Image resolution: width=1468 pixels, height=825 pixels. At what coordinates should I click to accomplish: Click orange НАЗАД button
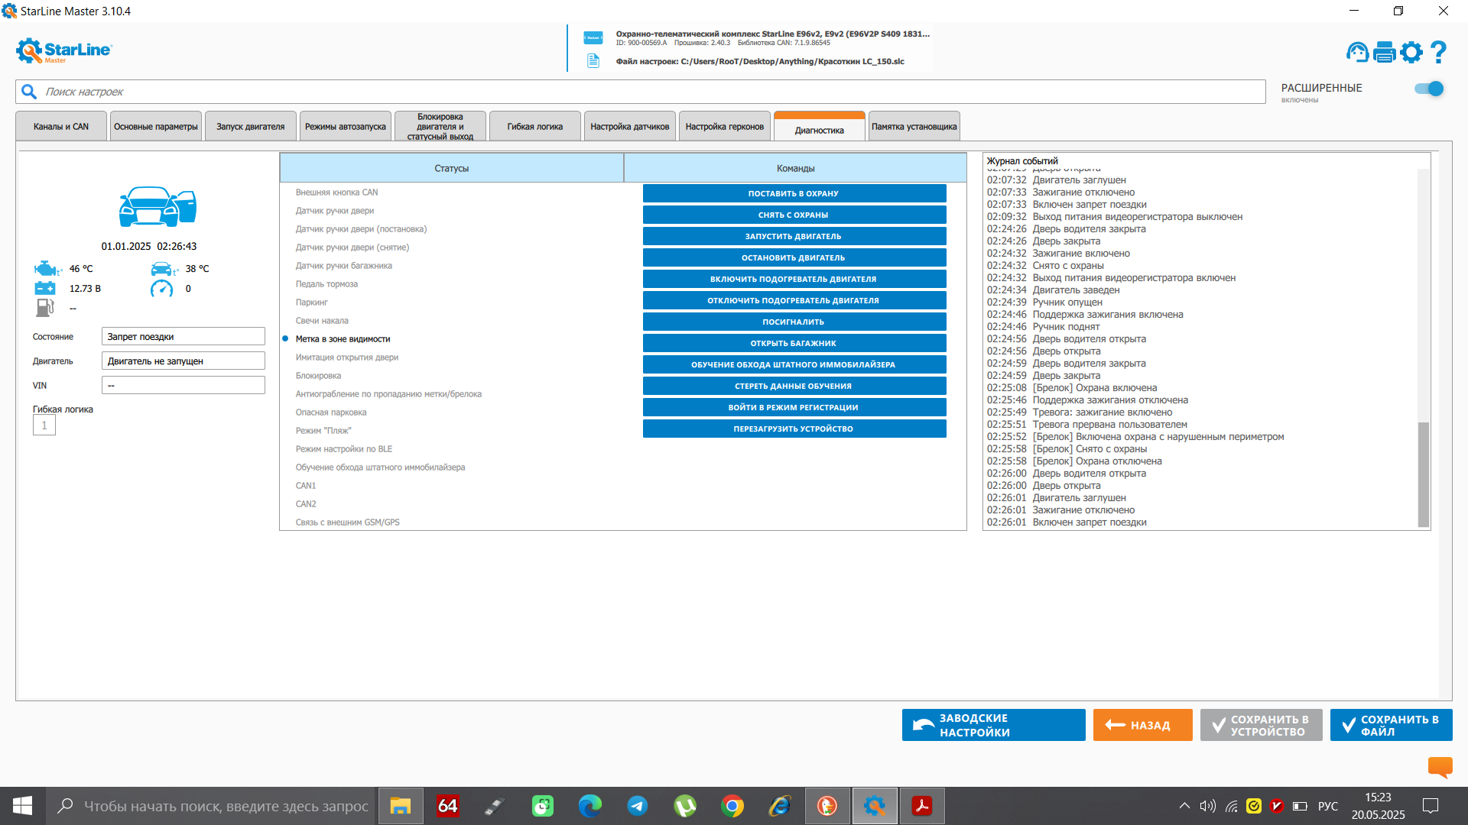click(x=1142, y=725)
